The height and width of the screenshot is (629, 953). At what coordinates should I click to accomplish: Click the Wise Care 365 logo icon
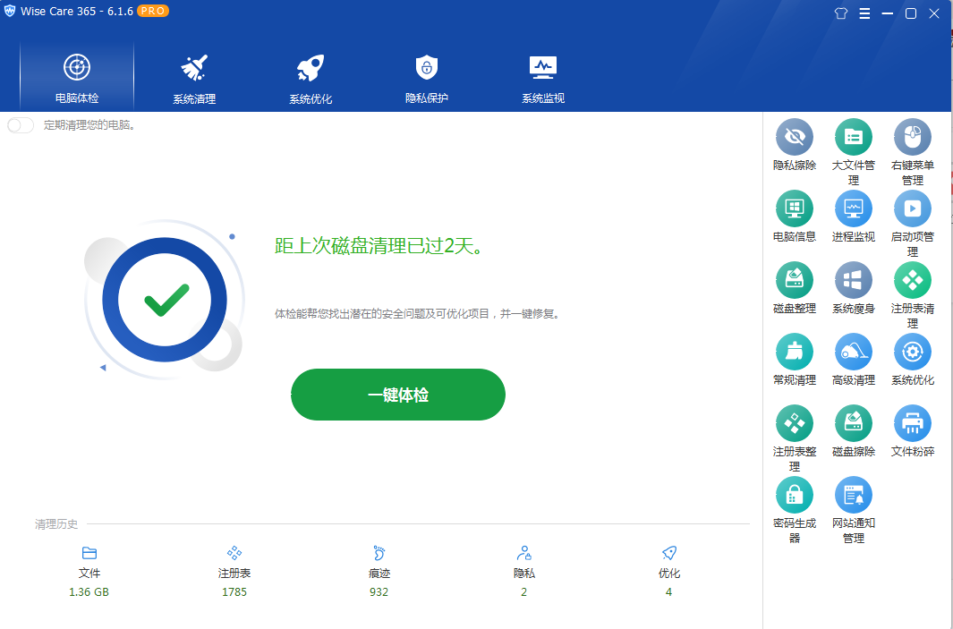tap(10, 11)
